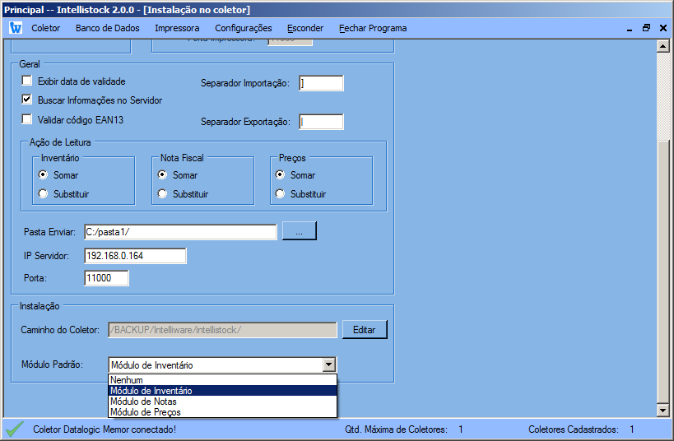
Task: Choose Módulo de Preços from the list
Action: (222, 412)
